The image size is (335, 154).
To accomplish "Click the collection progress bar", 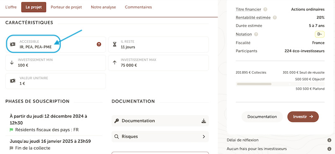I will [x=280, y=84].
